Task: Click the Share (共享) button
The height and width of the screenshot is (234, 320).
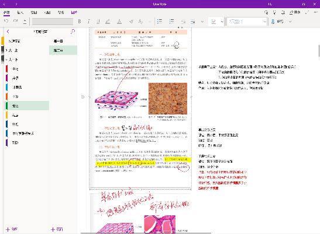Action: (x=295, y=12)
